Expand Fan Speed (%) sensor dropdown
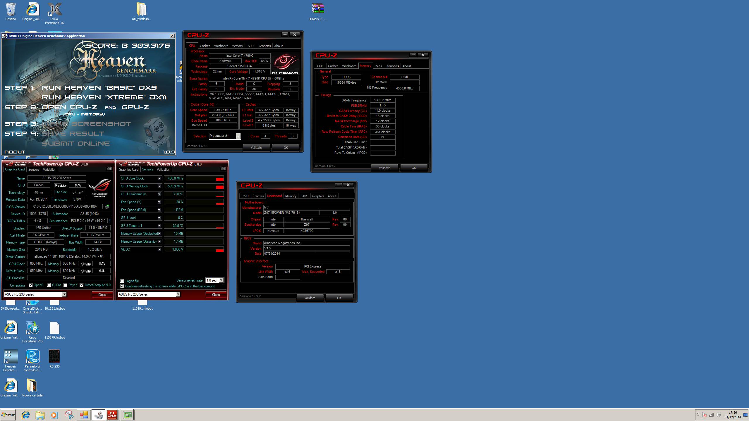The height and width of the screenshot is (421, 749). [x=159, y=202]
